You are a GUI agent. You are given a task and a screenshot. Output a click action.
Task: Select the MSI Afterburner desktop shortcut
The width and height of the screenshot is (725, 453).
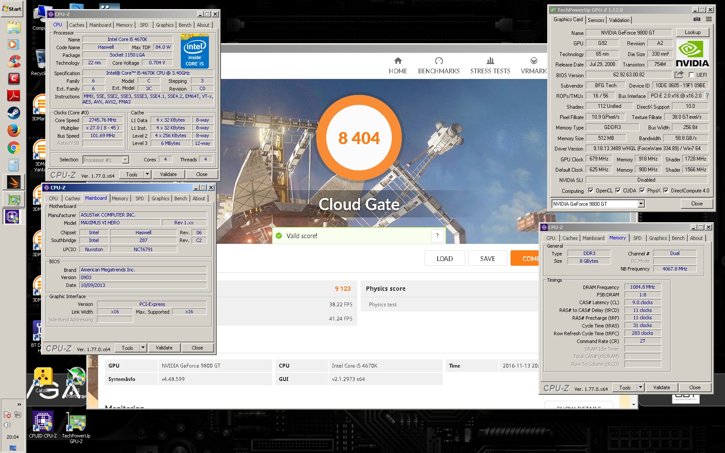[x=76, y=383]
